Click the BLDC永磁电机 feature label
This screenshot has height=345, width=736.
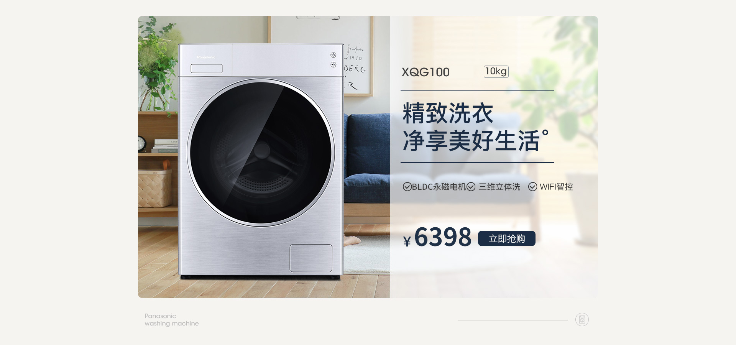[439, 187]
